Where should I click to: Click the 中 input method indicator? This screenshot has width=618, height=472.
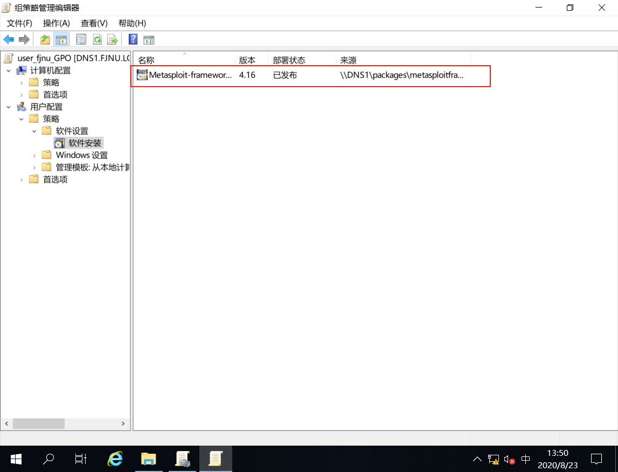coord(525,459)
